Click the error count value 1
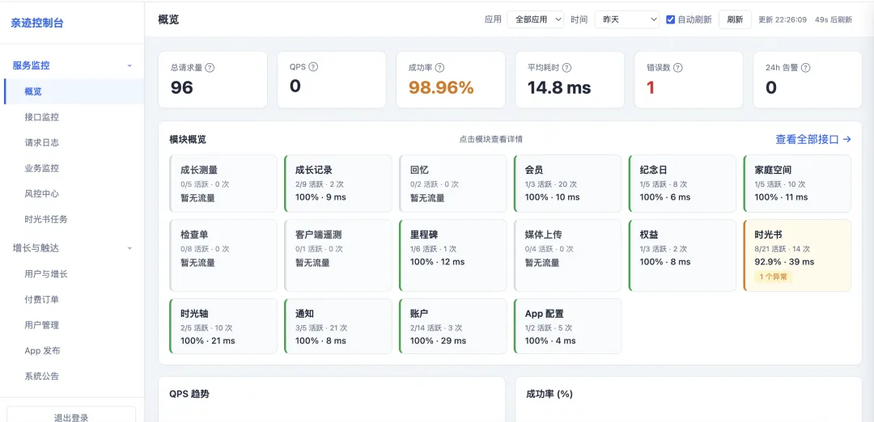This screenshot has width=874, height=422. point(650,87)
